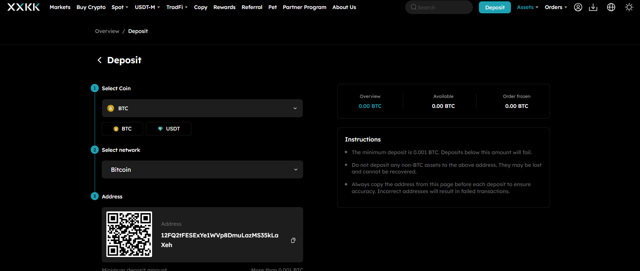
Task: Click the deposit address QR code
Action: (129, 234)
